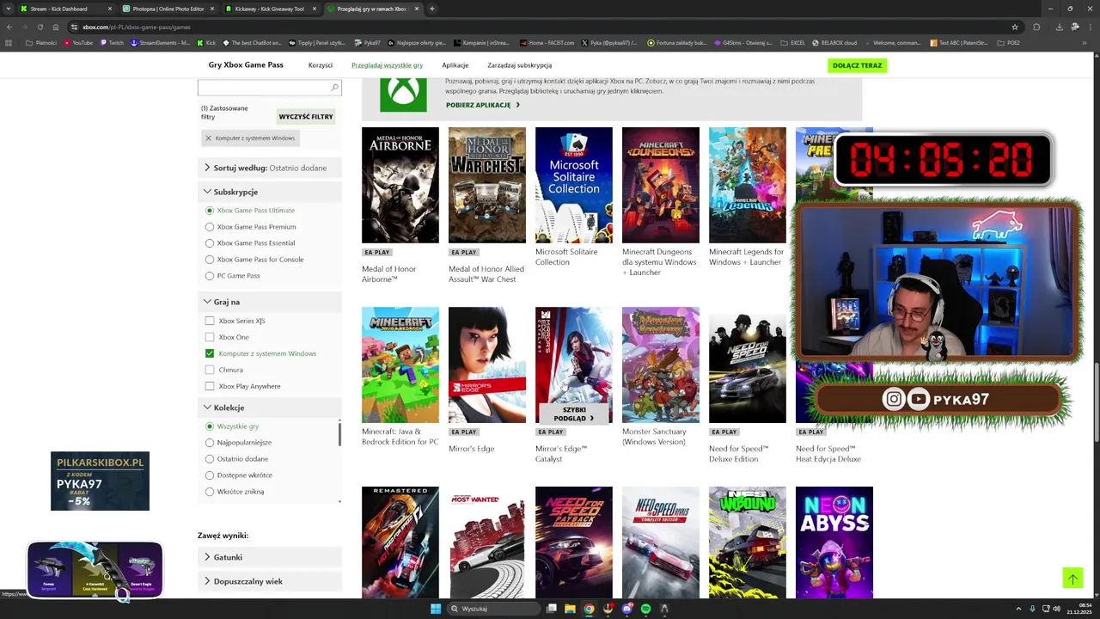Screen dimensions: 1100x619
Task: Open Windows Start menu
Action: [x=436, y=609]
